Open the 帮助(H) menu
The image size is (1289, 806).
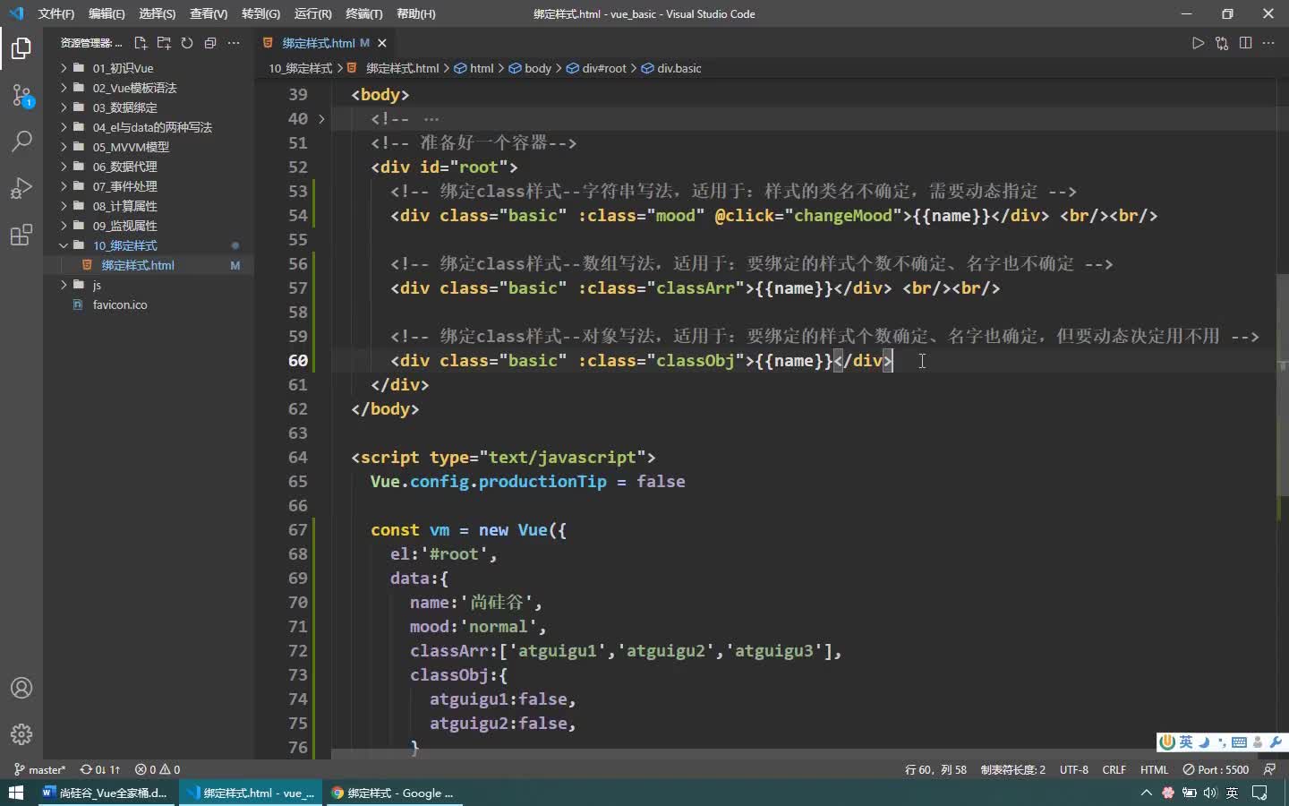click(x=415, y=13)
